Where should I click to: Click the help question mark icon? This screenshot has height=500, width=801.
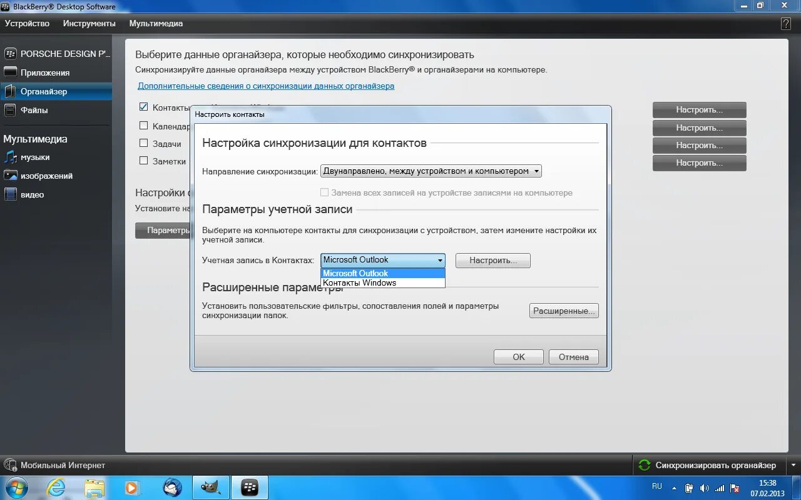click(x=786, y=24)
